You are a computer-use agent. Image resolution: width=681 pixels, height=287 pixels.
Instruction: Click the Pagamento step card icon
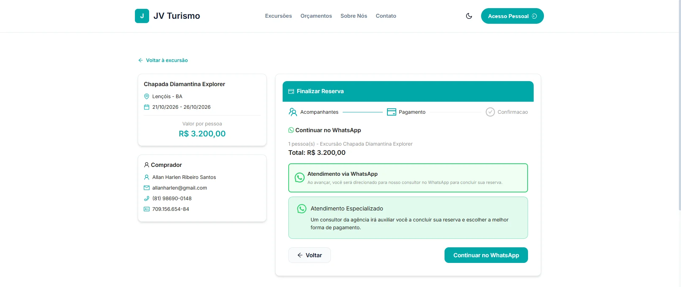coord(391,112)
